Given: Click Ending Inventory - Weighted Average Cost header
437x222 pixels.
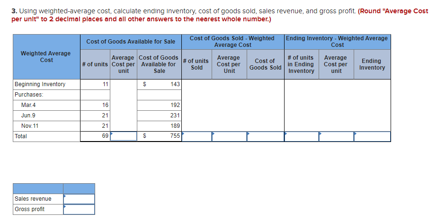Looking at the screenshot, I should coord(337,42).
